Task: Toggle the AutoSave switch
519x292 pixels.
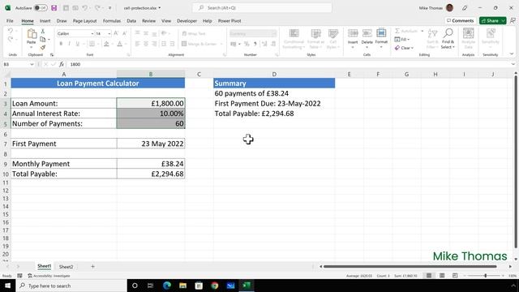Action: (x=41, y=7)
